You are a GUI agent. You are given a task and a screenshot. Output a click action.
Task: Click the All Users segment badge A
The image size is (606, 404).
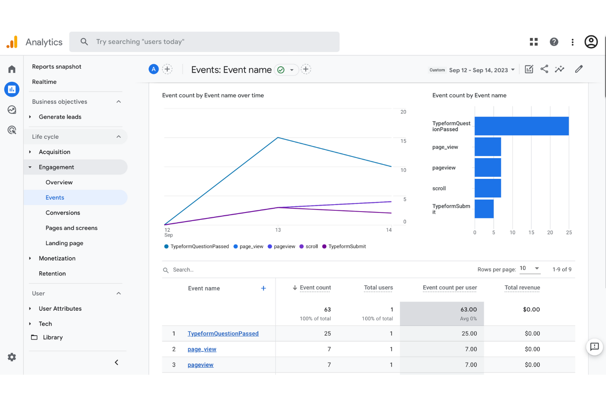(154, 69)
